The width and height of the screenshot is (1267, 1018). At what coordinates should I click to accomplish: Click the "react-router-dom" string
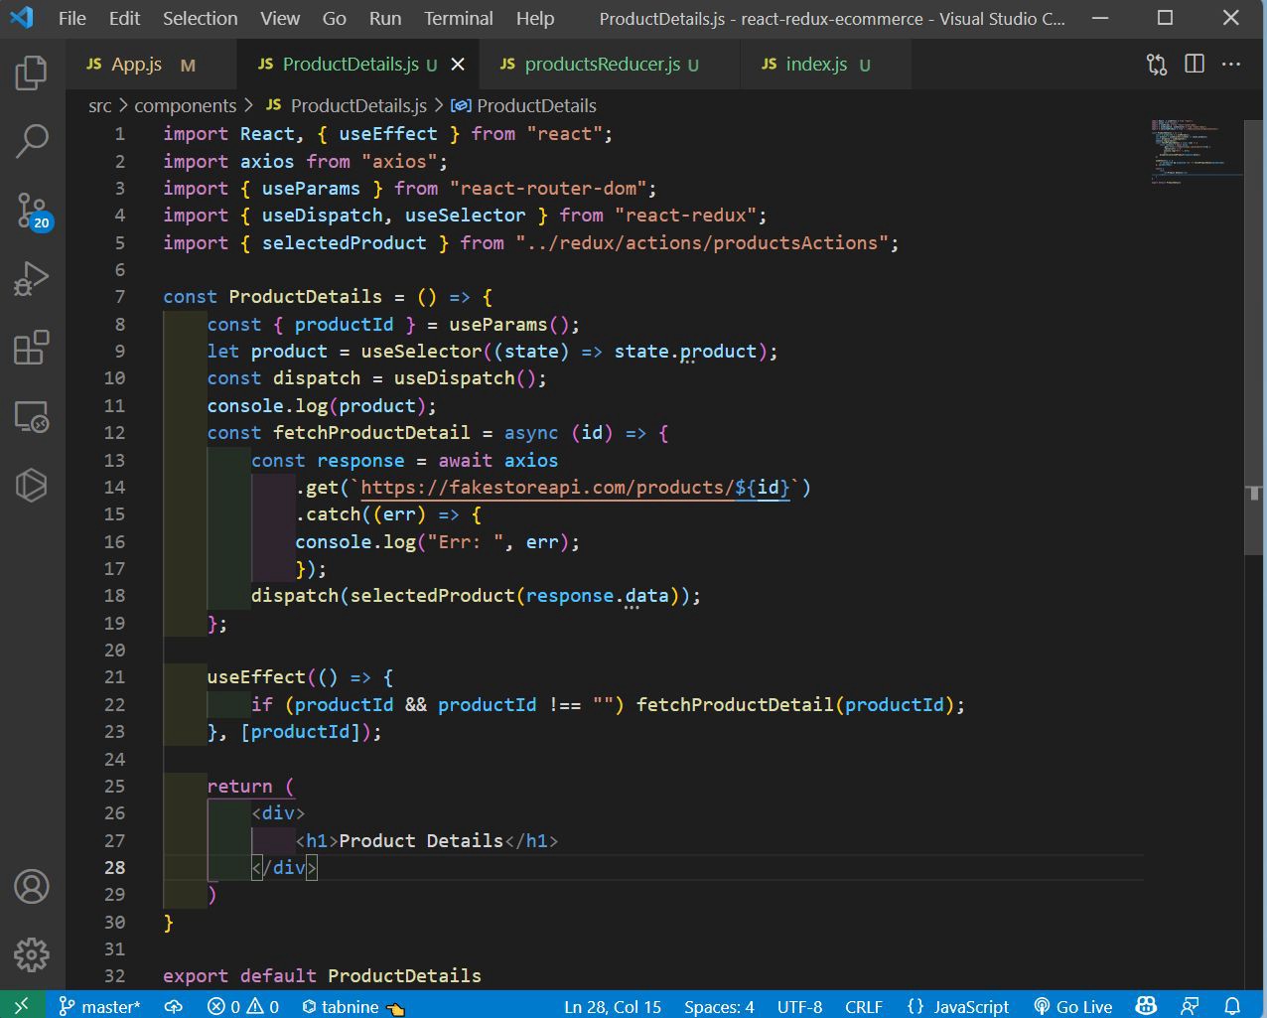pyautogui.click(x=548, y=189)
